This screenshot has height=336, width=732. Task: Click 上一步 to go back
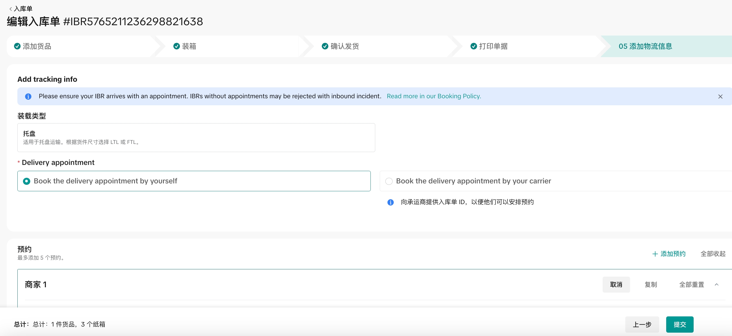642,324
